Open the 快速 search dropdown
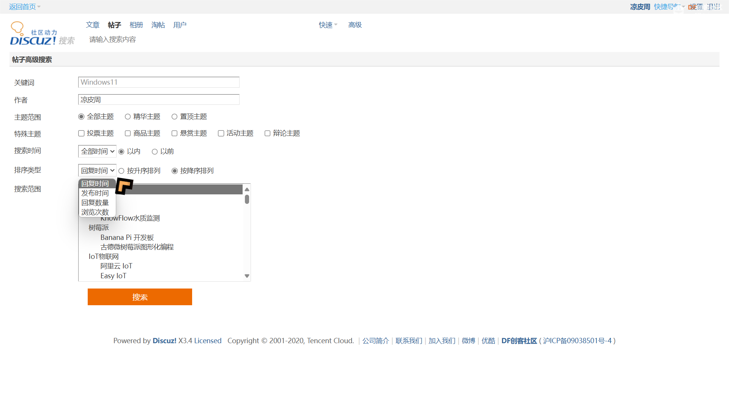This screenshot has height=410, width=729. [328, 25]
